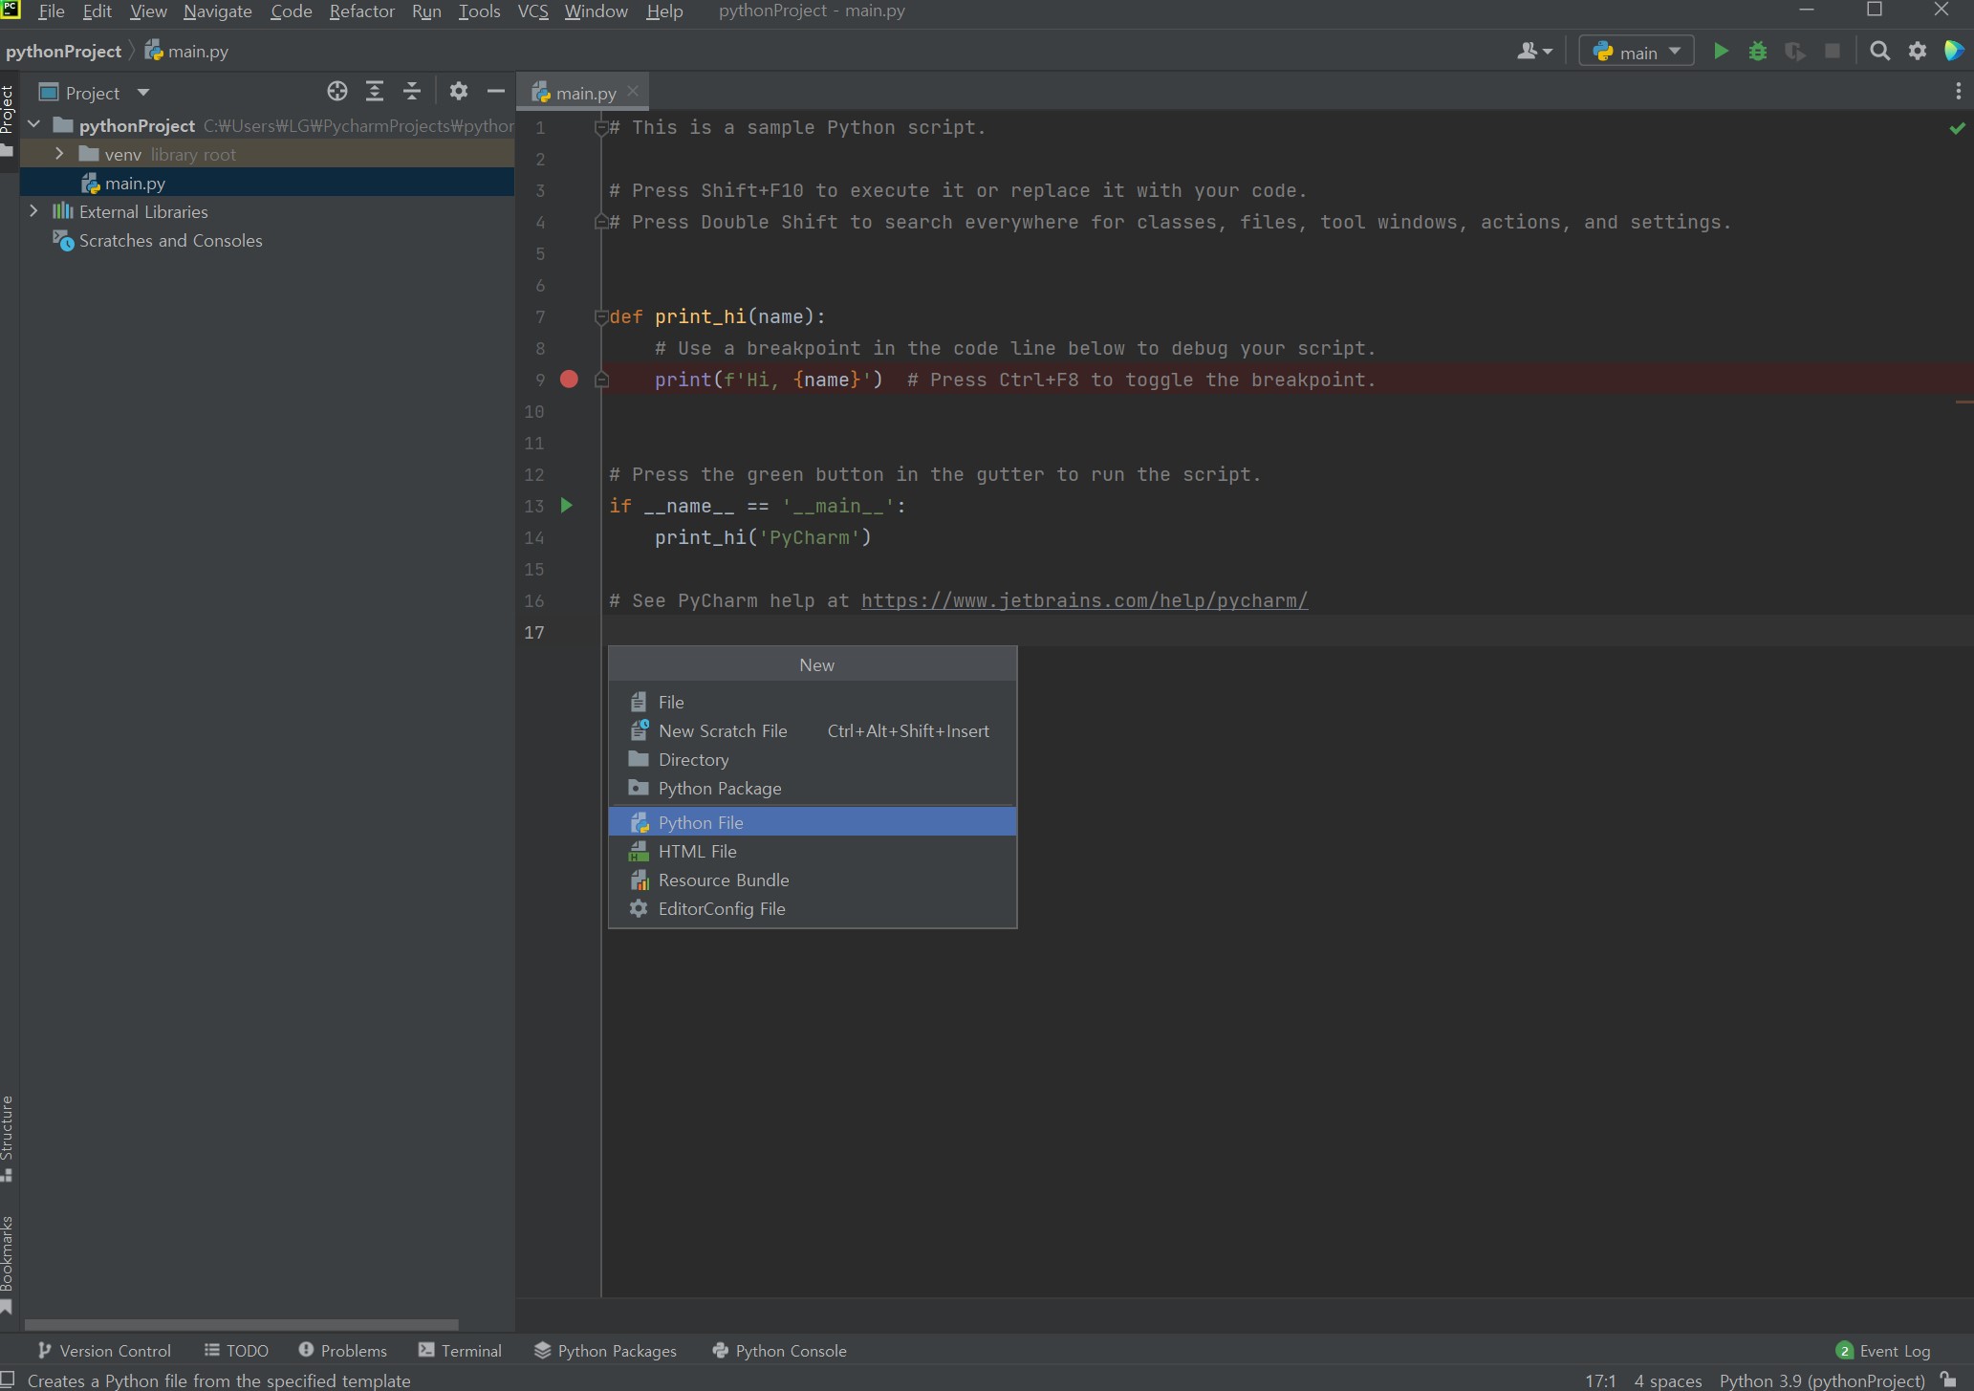Viewport: 1974px width, 1391px height.
Task: Select Python File in New popup
Action: click(x=701, y=822)
